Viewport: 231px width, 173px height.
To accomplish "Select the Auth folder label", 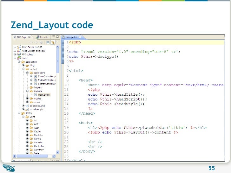I will tap(36, 128).
